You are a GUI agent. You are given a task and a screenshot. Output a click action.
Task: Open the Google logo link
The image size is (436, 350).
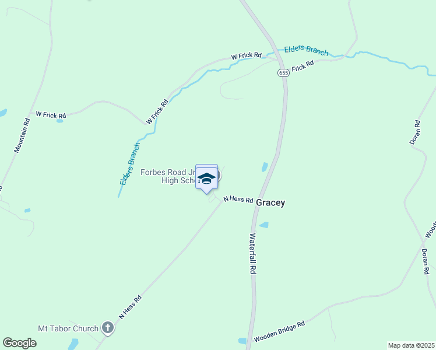[20, 343]
